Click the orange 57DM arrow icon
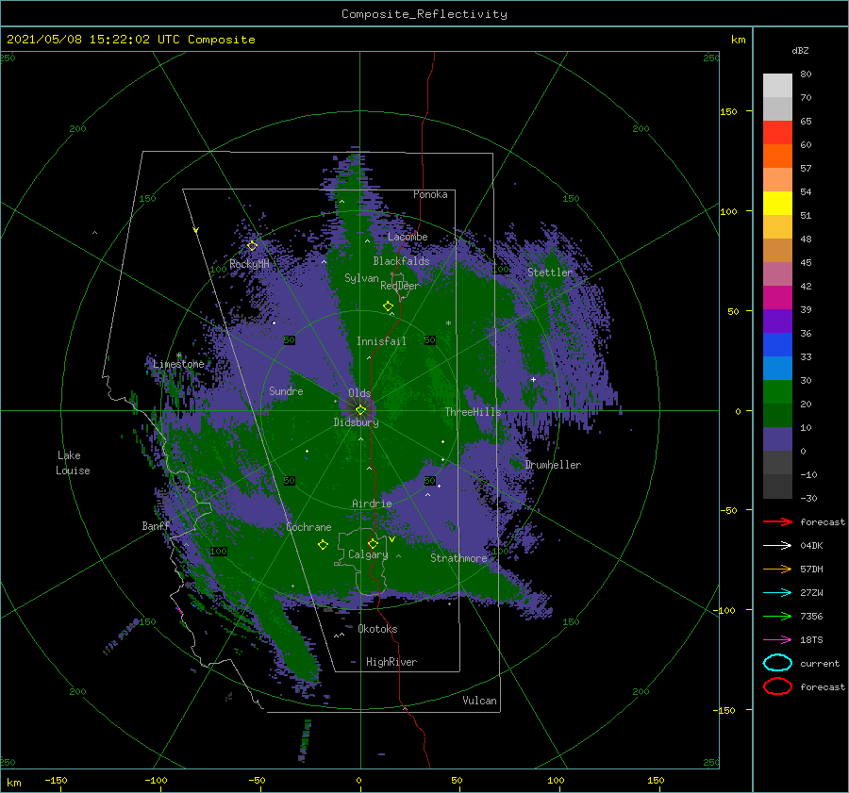Screen dimensions: 849x793 click(777, 569)
